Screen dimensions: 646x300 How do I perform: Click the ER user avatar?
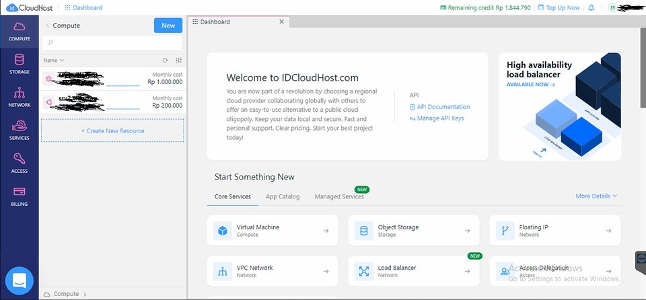pyautogui.click(x=613, y=7)
